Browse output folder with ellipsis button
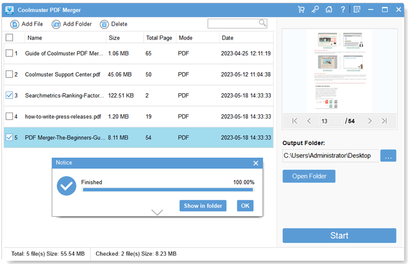Image resolution: width=409 pixels, height=264 pixels. coord(388,156)
